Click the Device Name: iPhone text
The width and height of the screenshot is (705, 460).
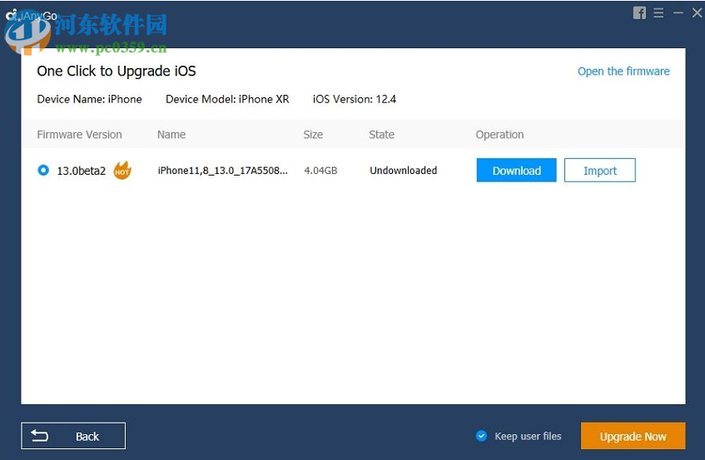[x=89, y=99]
